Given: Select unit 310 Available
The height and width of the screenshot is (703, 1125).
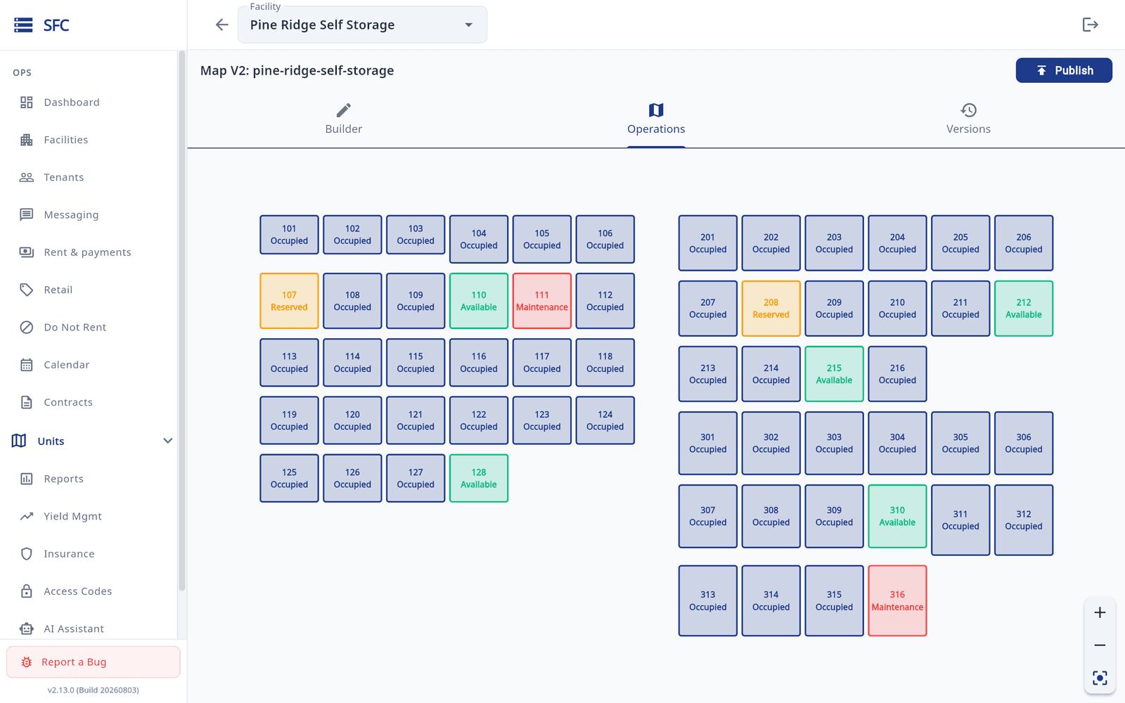Looking at the screenshot, I should pyautogui.click(x=898, y=516).
